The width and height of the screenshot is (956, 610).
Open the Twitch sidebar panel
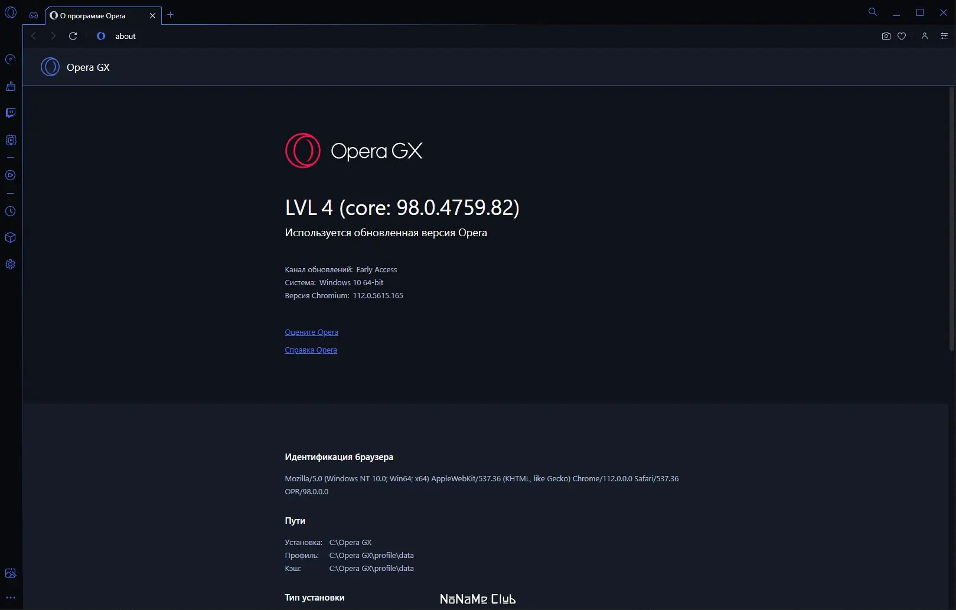pos(11,113)
